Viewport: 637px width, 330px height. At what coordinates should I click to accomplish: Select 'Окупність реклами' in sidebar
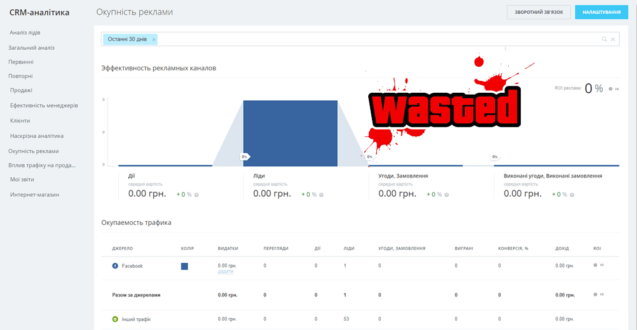(34, 151)
